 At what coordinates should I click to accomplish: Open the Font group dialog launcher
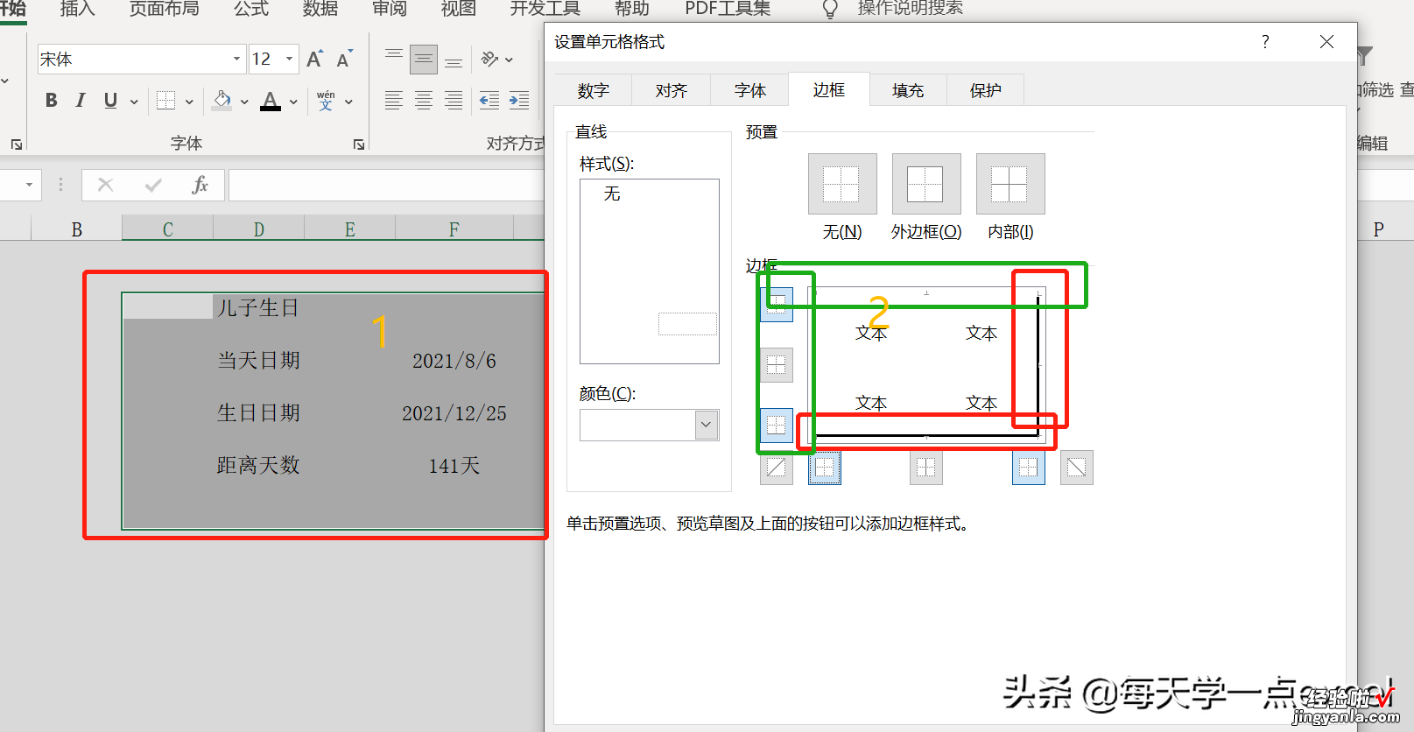tap(358, 144)
